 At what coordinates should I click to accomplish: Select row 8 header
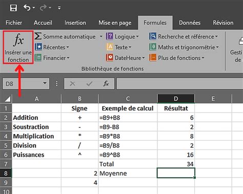tap(6, 173)
